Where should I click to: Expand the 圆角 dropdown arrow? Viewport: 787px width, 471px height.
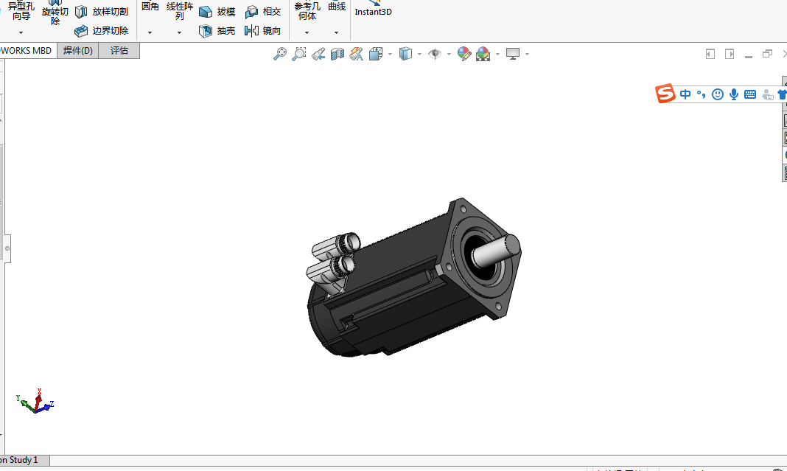(150, 32)
